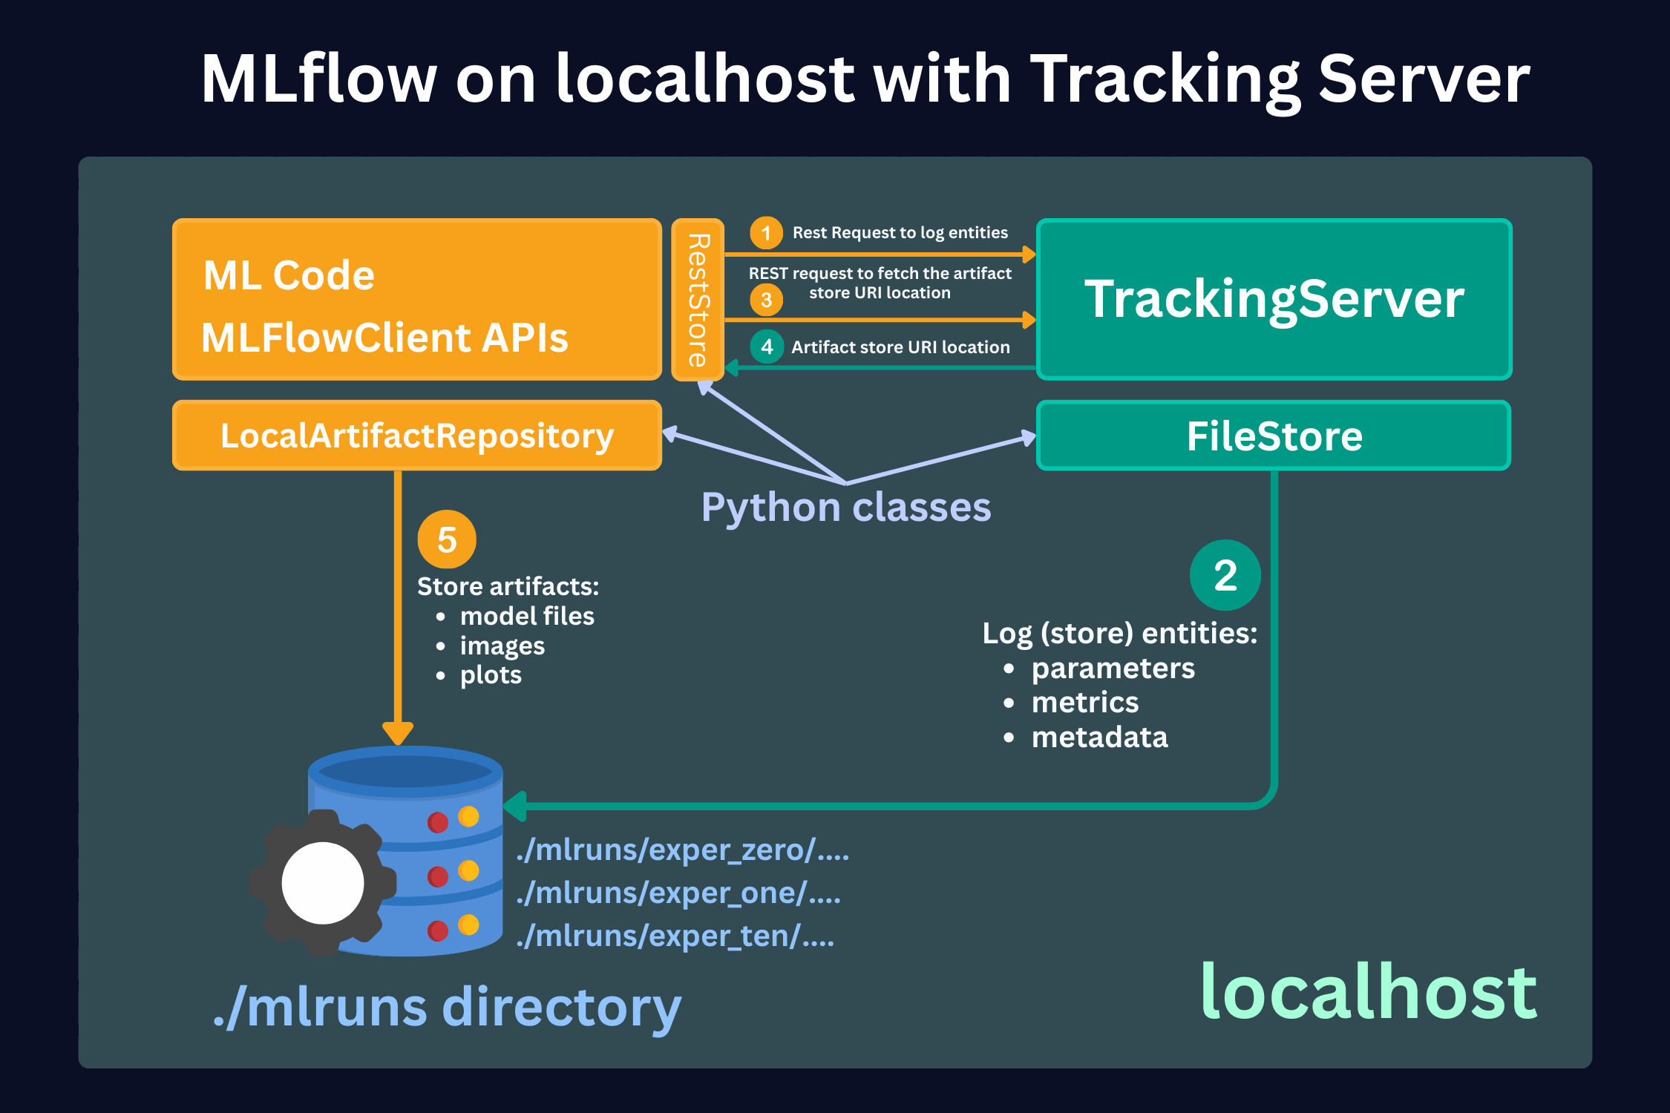This screenshot has width=1670, height=1113.
Task: Click the localhost label
Action: click(1368, 991)
